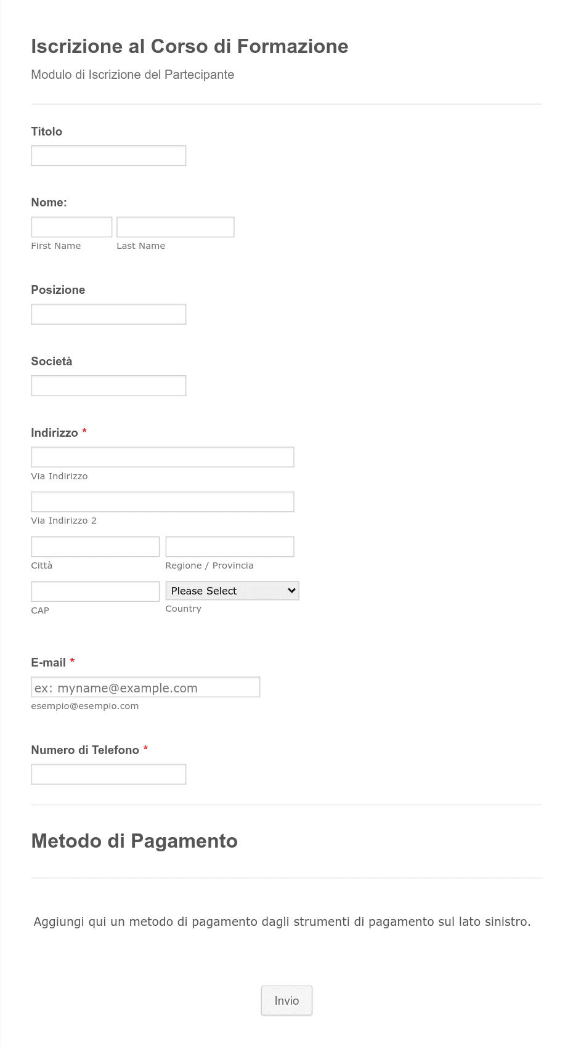Click the Via Indirizzo address field
Image resolution: width=573 pixels, height=1046 pixels.
[163, 457]
